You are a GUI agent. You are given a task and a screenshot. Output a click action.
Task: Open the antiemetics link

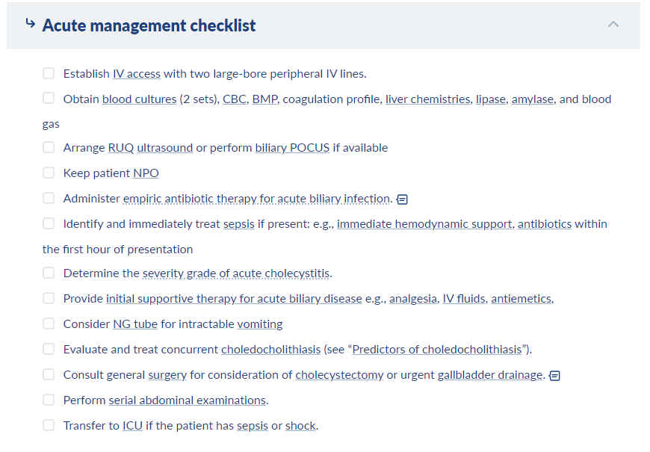click(521, 299)
